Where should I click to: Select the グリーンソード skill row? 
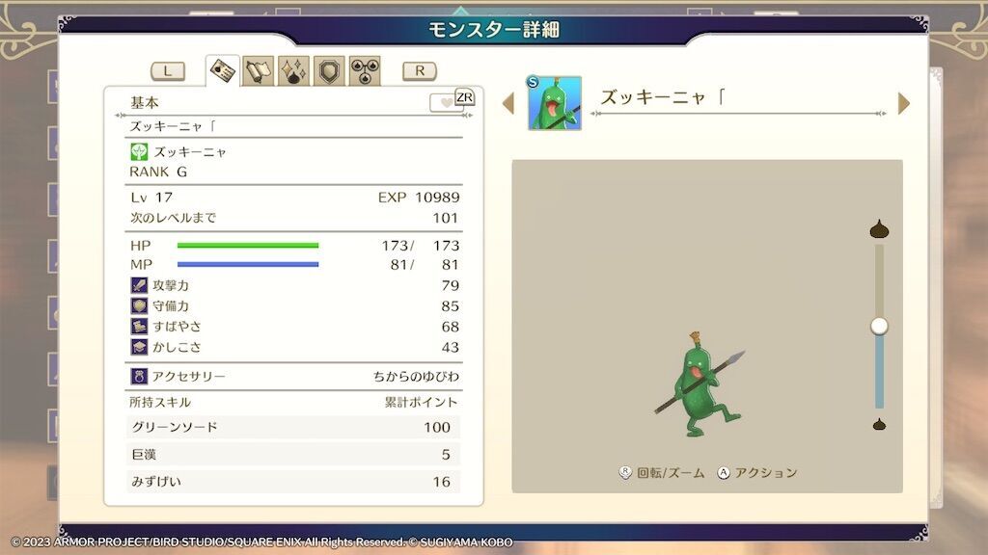(x=293, y=427)
